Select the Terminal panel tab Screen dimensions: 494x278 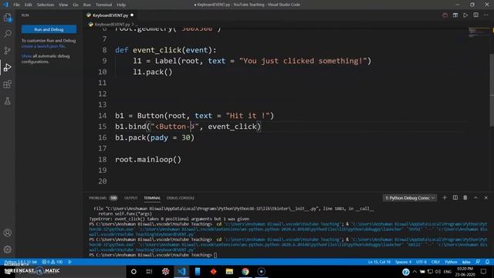(x=152, y=198)
